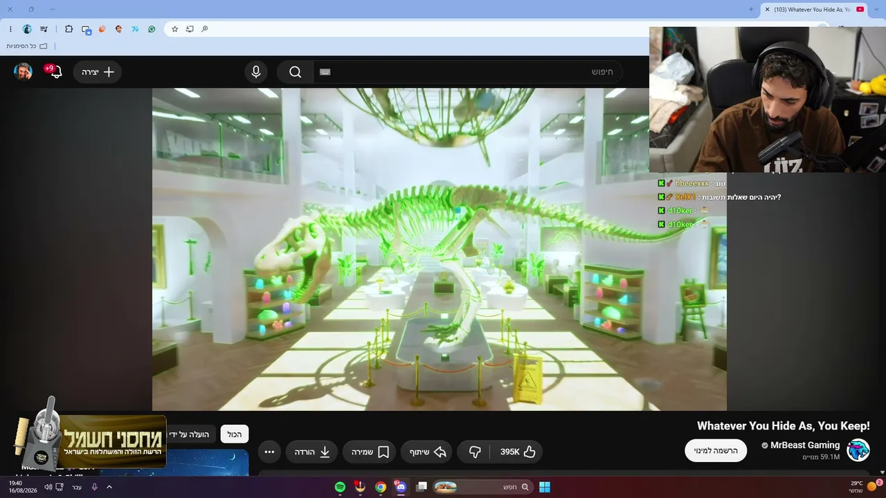Open the weather widget showing 29°C

864,487
